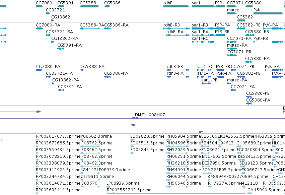Image resolution: width=285 pixels, height=195 pixels.
Task: Click the muted-RA transcript label
Action: 237,45
